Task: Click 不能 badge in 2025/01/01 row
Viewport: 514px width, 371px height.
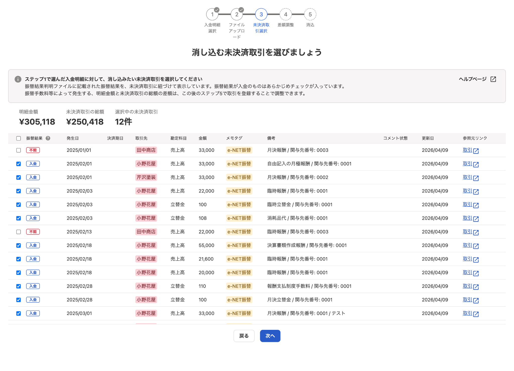Action: click(33, 150)
